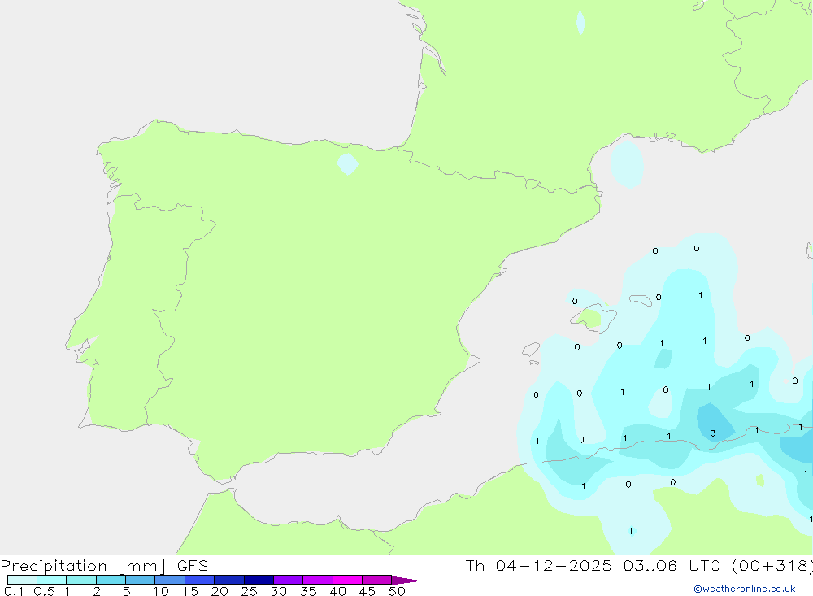Click the 5 to 10 mm legend swatch
The image size is (813, 596).
coord(140,580)
